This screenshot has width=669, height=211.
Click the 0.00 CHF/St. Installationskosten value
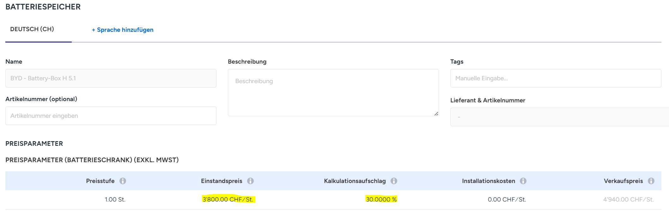pyautogui.click(x=507, y=199)
